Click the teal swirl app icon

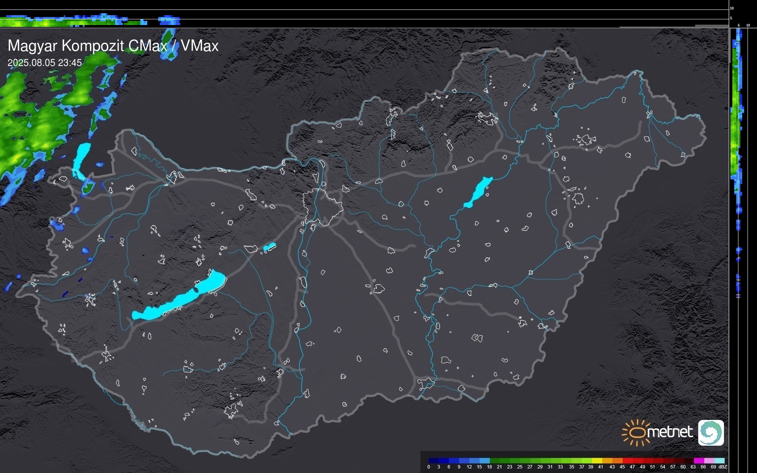(711, 432)
